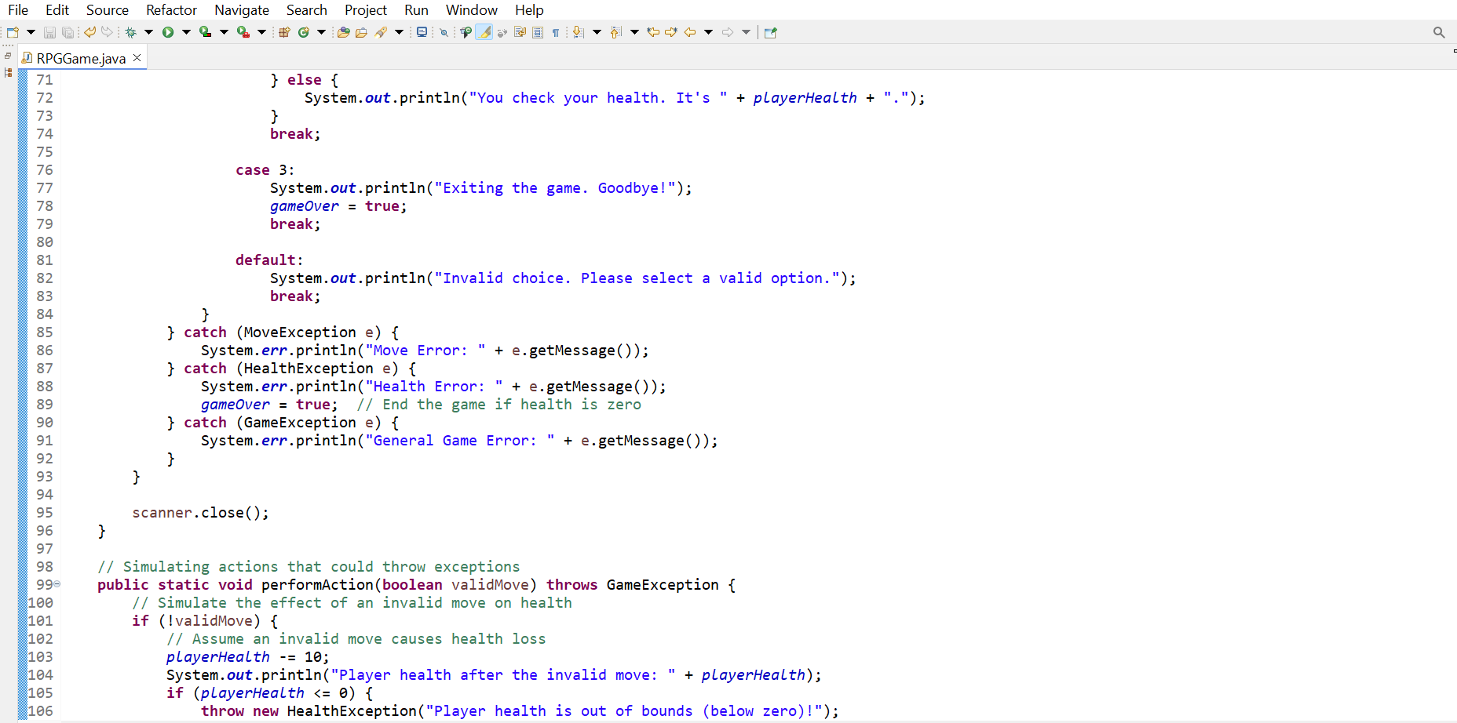The image size is (1457, 723).
Task: Open the Window menu
Action: (472, 10)
